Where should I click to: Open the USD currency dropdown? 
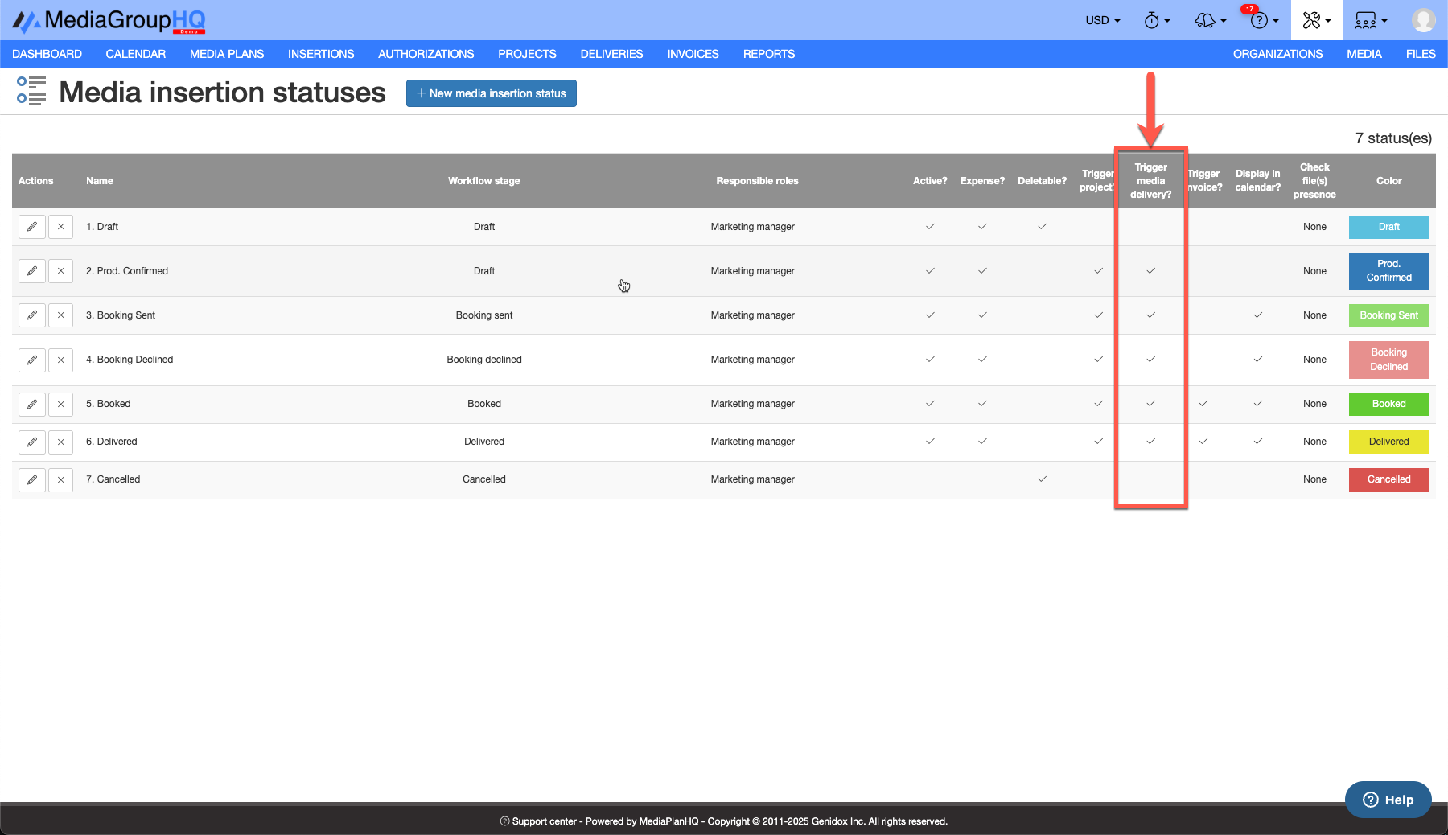click(1102, 20)
